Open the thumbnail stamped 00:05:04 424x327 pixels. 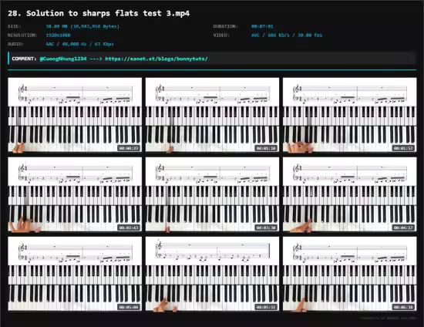click(75, 274)
